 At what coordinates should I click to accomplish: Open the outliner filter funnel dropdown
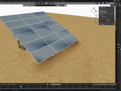pos(63,5)
